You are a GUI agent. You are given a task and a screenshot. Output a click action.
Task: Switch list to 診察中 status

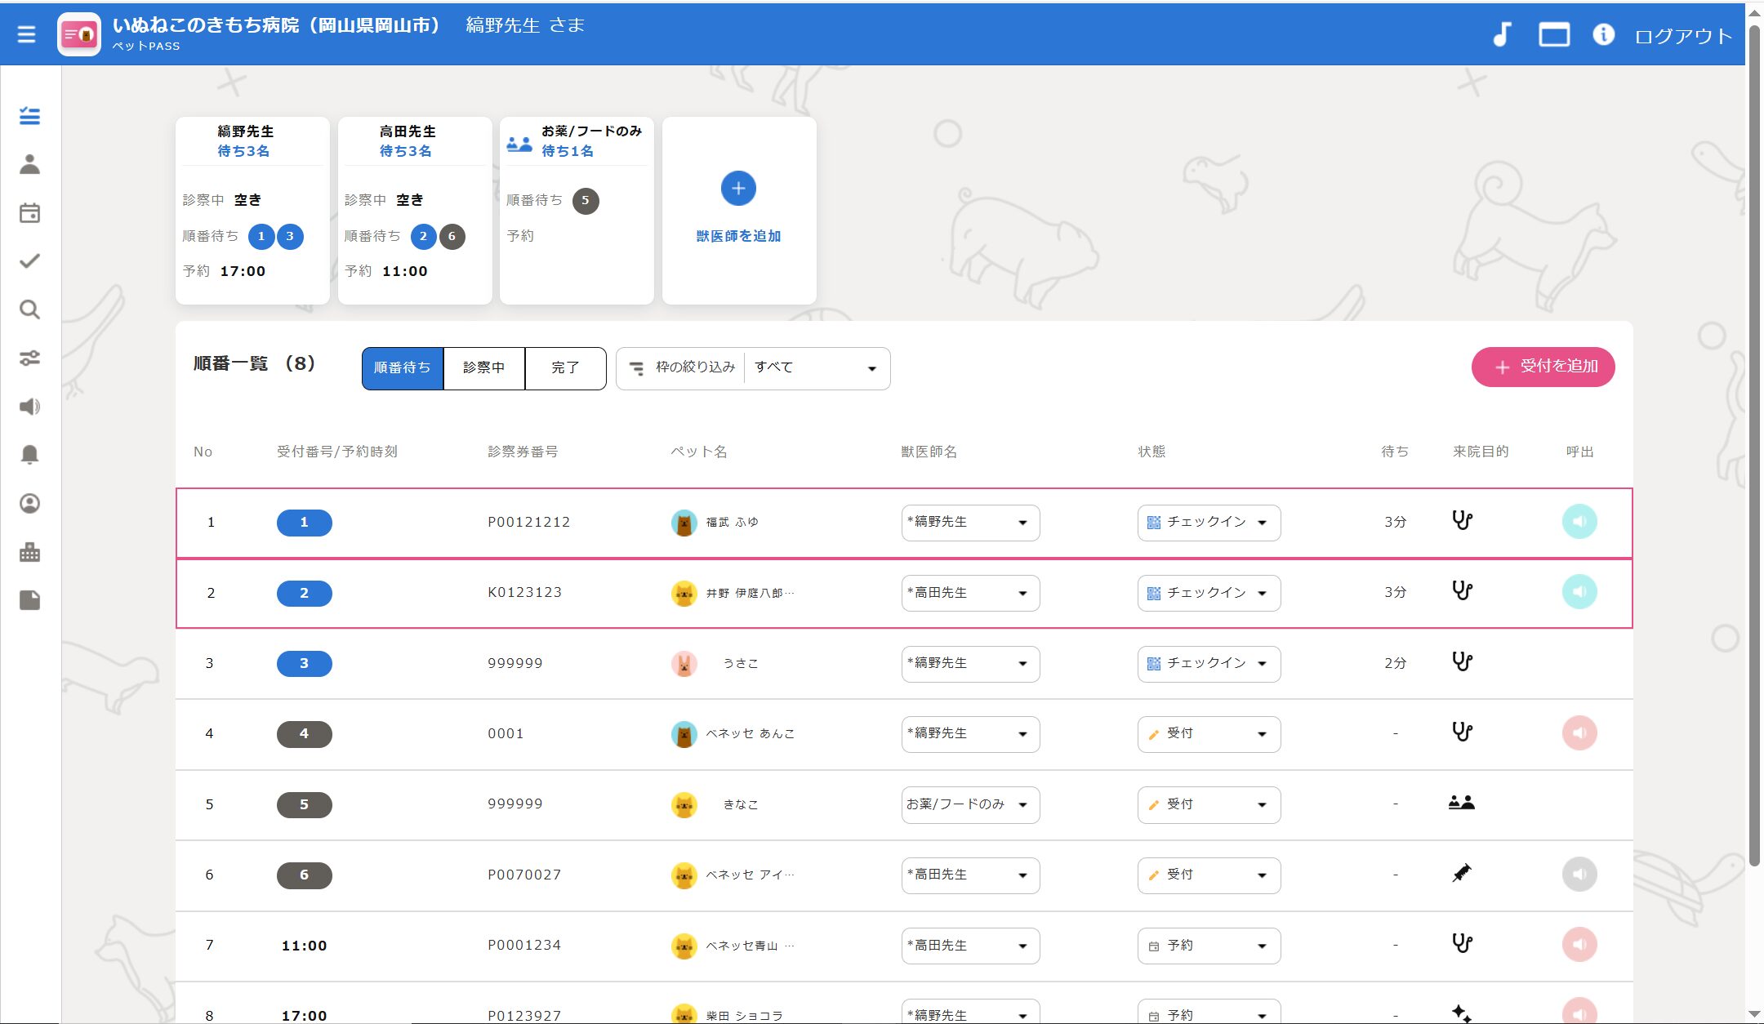point(483,368)
